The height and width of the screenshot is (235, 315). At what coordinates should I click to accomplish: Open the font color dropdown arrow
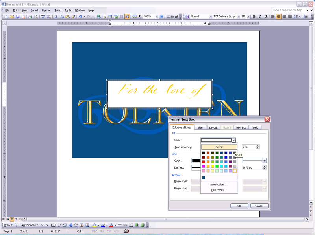115,225
